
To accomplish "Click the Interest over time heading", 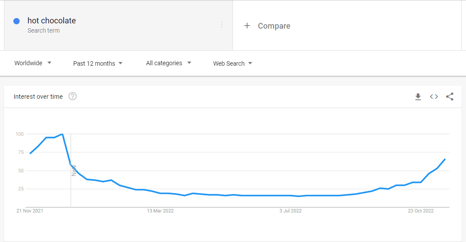I will tap(38, 97).
